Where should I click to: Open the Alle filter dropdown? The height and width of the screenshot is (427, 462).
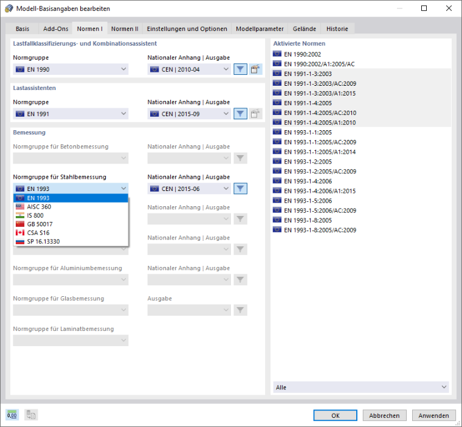click(x=361, y=387)
